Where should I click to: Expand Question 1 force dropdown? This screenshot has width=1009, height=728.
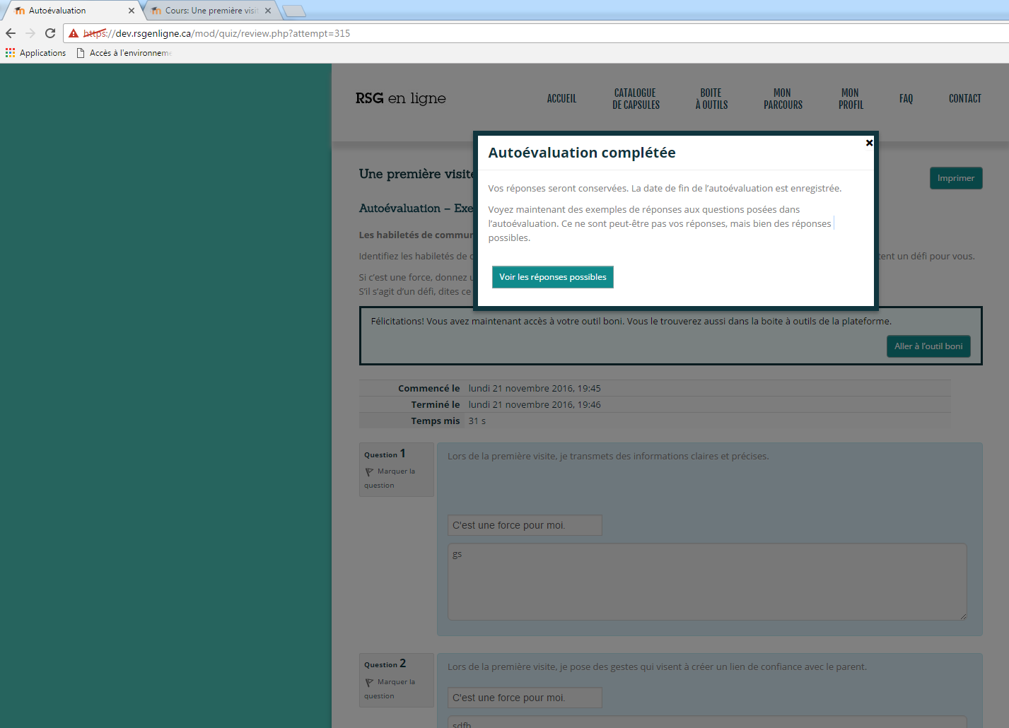525,525
